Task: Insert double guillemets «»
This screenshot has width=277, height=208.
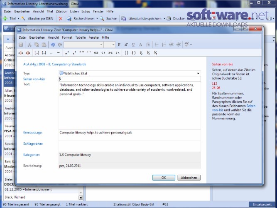Action: tap(96, 53)
